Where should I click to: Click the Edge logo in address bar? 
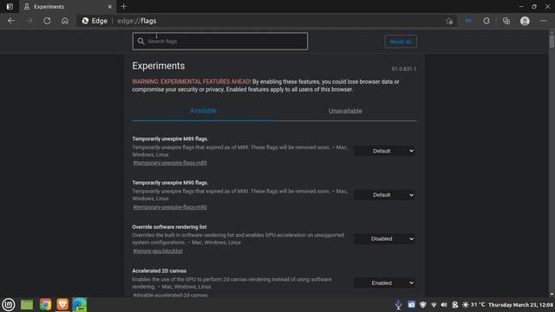click(85, 21)
